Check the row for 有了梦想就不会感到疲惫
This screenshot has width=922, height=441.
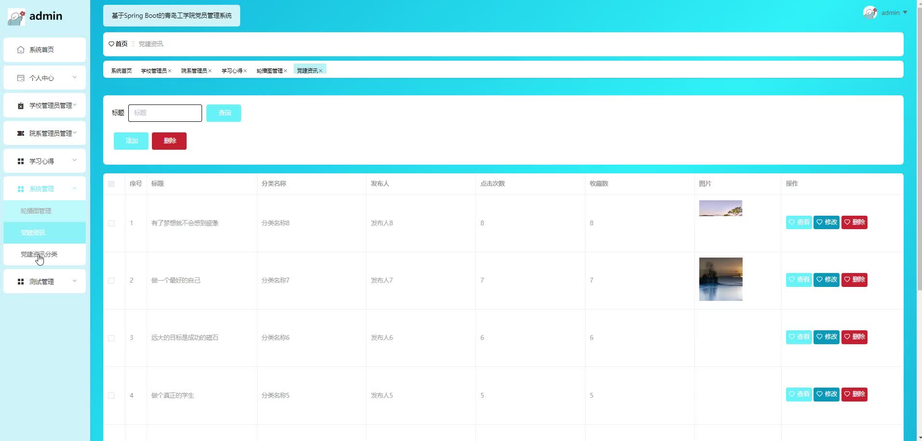point(111,223)
